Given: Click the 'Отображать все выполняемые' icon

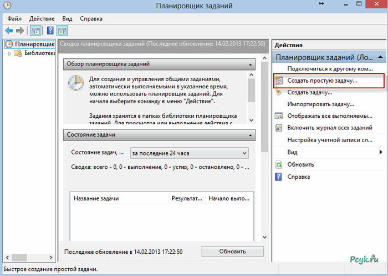Looking at the screenshot, I should 279,116.
